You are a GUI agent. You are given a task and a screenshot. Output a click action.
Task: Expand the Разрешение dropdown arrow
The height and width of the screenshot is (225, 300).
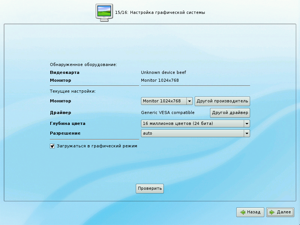tap(247, 133)
